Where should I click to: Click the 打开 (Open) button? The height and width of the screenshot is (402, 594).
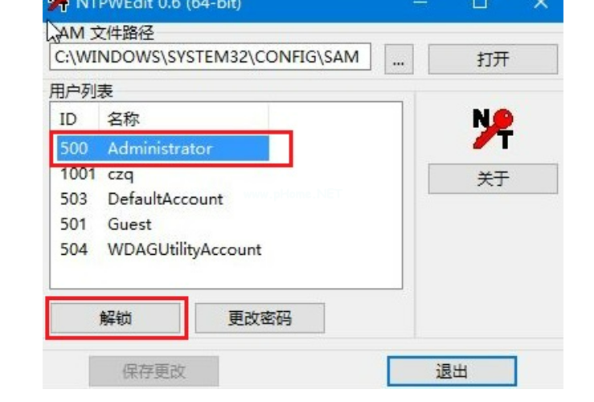click(493, 59)
